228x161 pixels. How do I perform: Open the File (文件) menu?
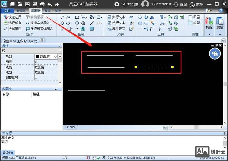(7, 11)
